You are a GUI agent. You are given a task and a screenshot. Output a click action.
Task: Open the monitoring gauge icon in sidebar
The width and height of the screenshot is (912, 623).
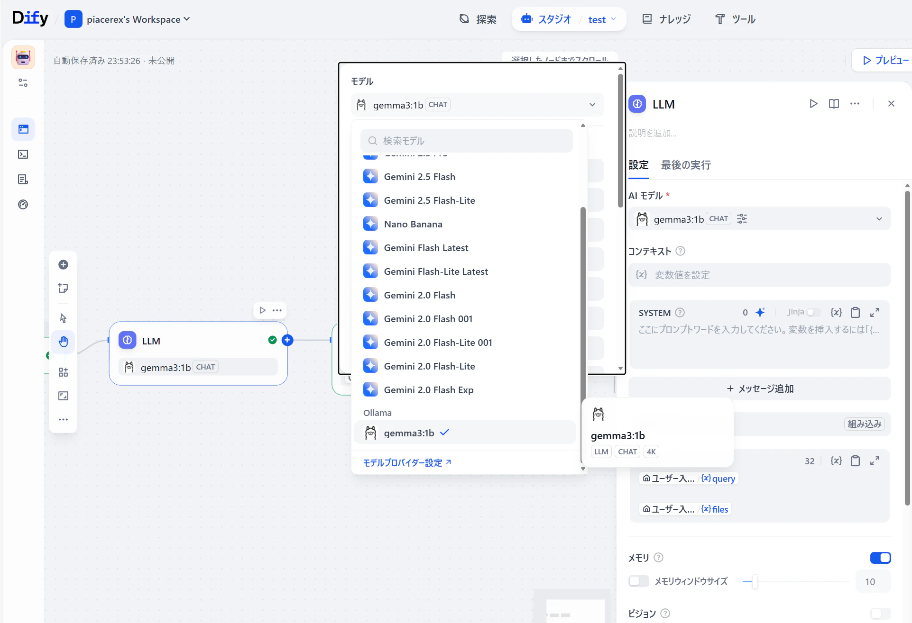[23, 205]
